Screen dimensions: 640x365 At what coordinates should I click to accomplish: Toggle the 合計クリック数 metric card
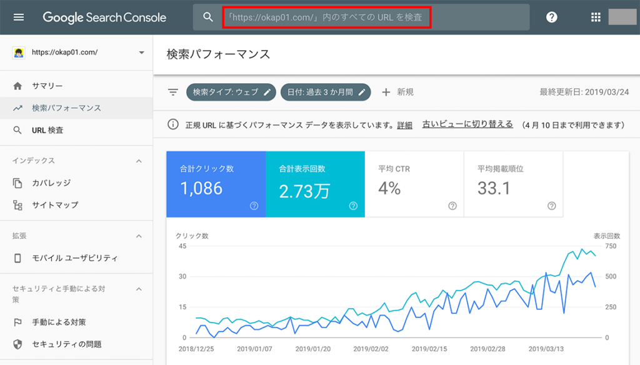tap(216, 184)
